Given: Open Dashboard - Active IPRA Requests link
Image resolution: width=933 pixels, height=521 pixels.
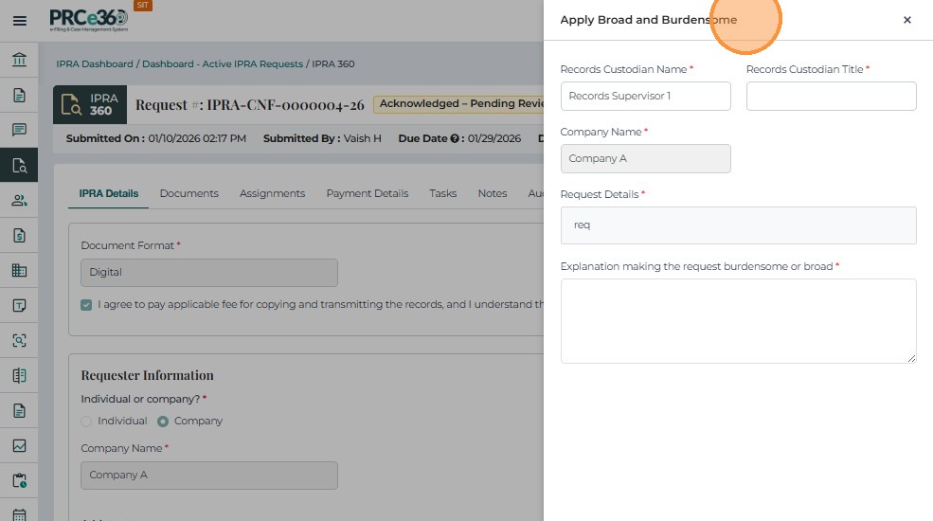Looking at the screenshot, I should [x=223, y=64].
